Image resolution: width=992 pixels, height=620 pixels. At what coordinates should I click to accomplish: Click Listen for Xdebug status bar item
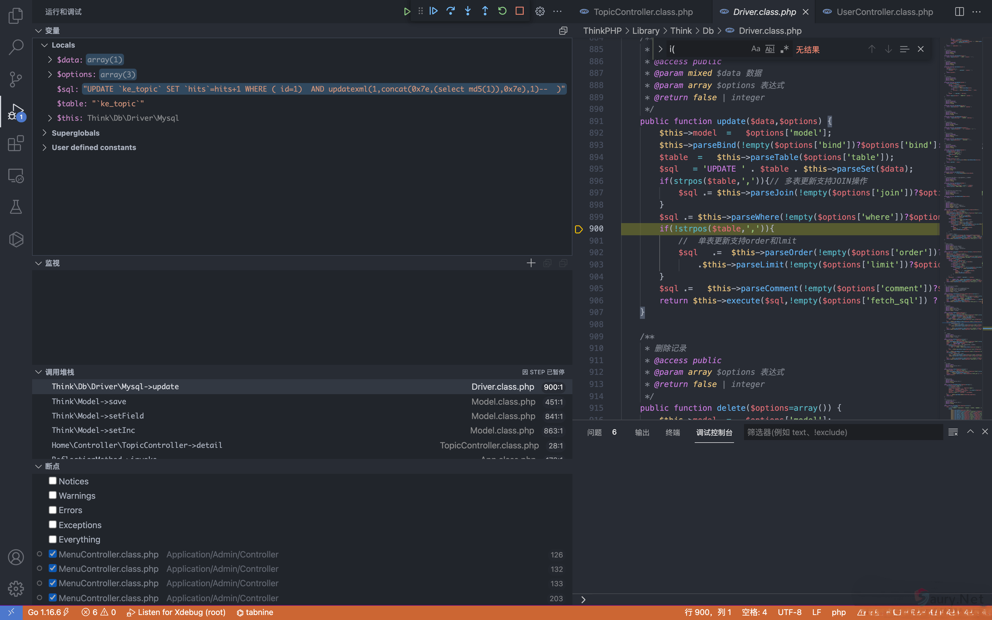tap(176, 612)
